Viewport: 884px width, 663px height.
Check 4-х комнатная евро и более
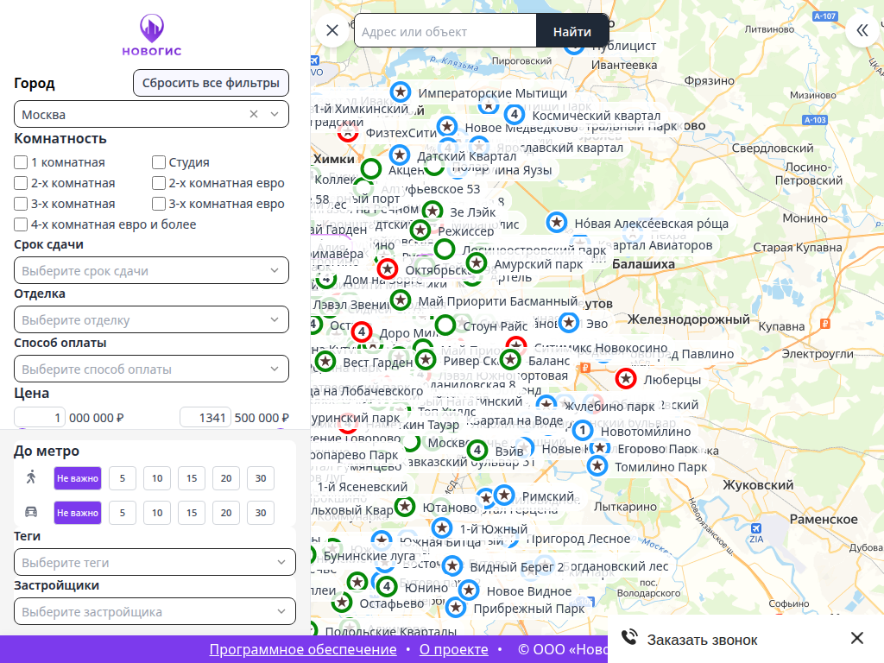point(21,224)
